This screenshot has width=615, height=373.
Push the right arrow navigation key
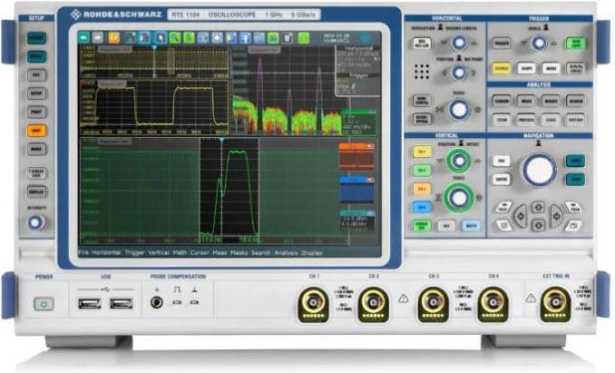coord(556,216)
